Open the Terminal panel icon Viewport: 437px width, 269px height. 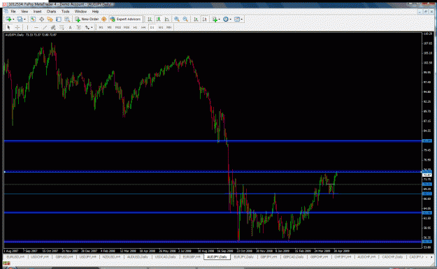(59, 20)
